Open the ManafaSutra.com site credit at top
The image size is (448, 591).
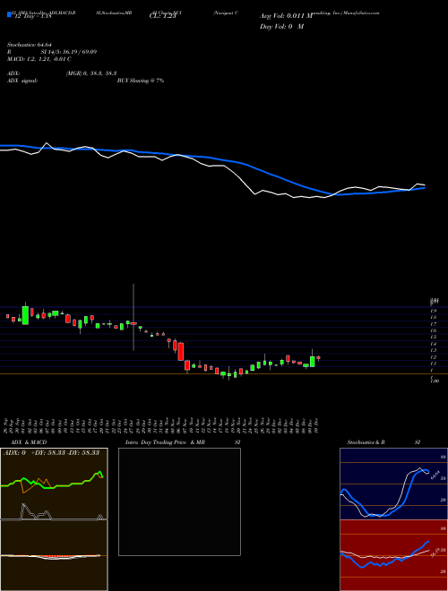click(x=361, y=13)
